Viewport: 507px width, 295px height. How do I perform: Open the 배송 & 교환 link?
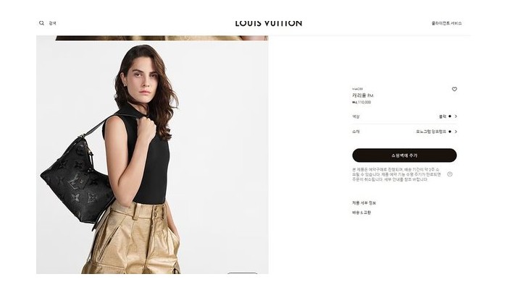coord(361,213)
